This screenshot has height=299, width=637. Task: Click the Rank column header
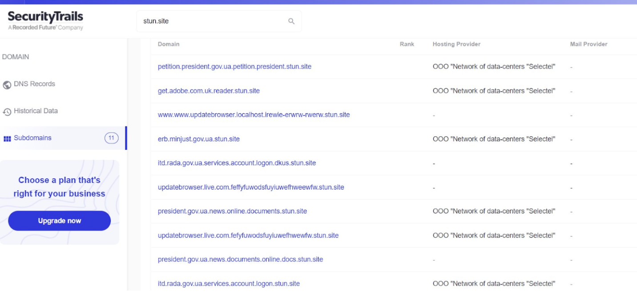coord(407,44)
